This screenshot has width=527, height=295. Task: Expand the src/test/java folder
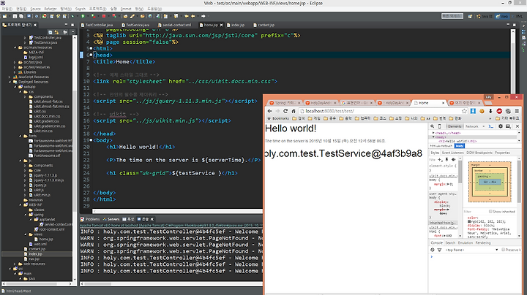click(x=15, y=62)
